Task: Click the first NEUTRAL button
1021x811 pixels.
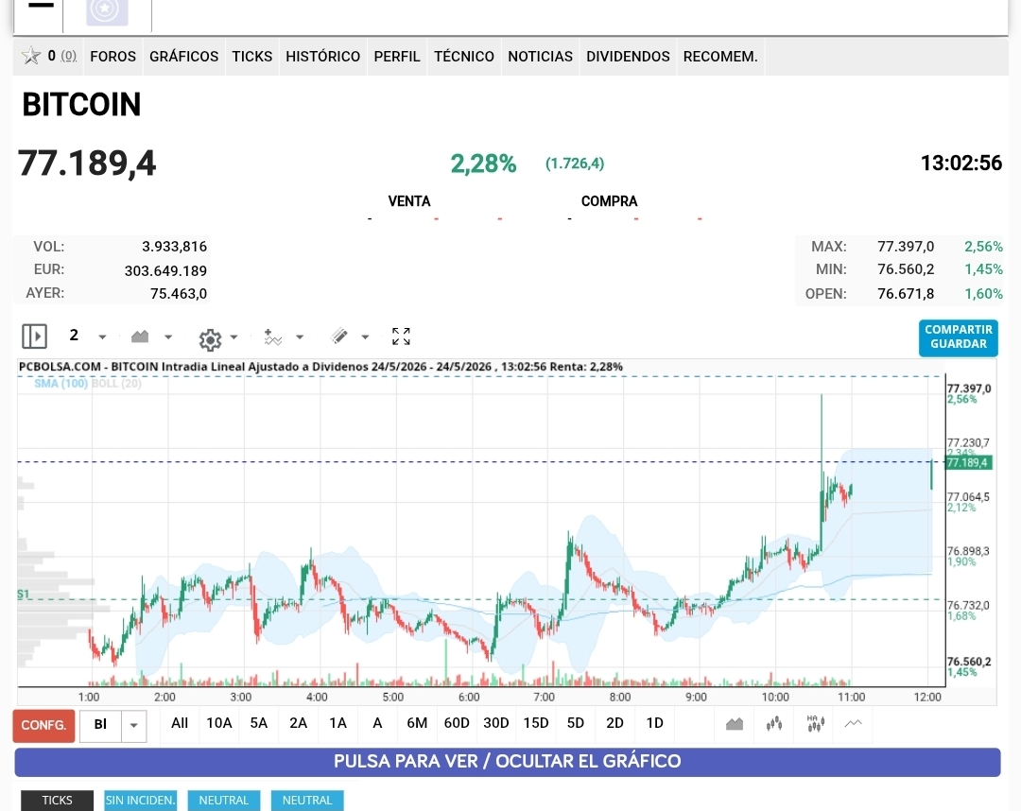Action: click(223, 800)
